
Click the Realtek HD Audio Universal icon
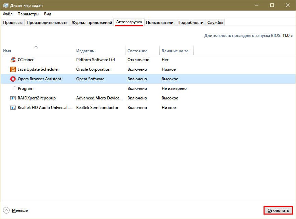[13, 108]
